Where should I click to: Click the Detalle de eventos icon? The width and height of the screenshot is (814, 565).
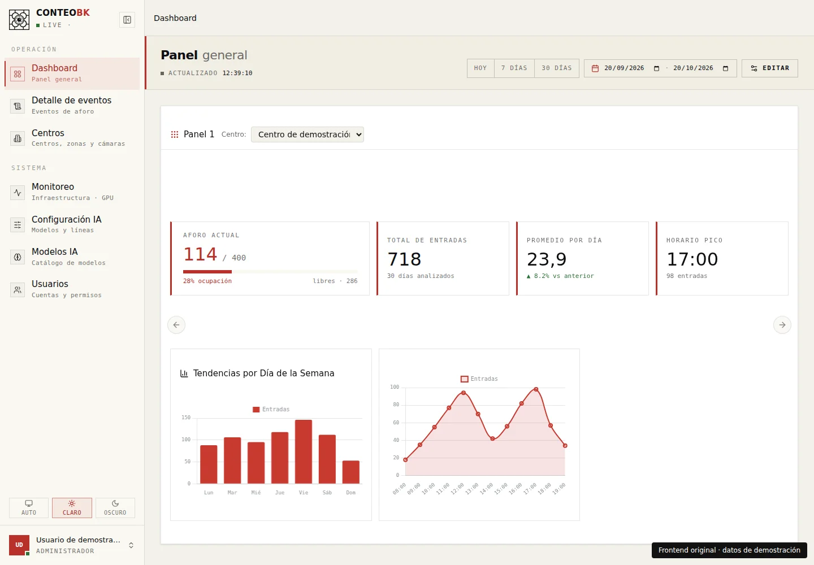pos(18,106)
